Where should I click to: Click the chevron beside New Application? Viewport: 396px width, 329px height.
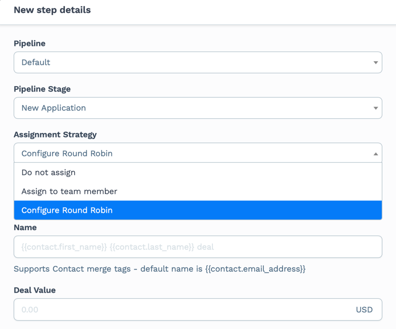click(376, 108)
